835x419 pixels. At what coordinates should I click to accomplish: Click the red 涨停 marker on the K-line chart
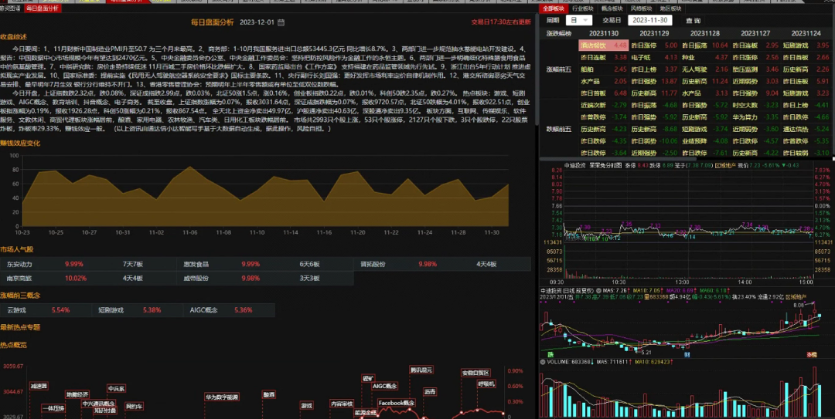[812, 354]
